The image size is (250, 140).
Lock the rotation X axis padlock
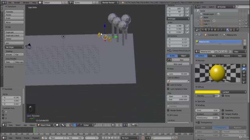coord(187,9)
